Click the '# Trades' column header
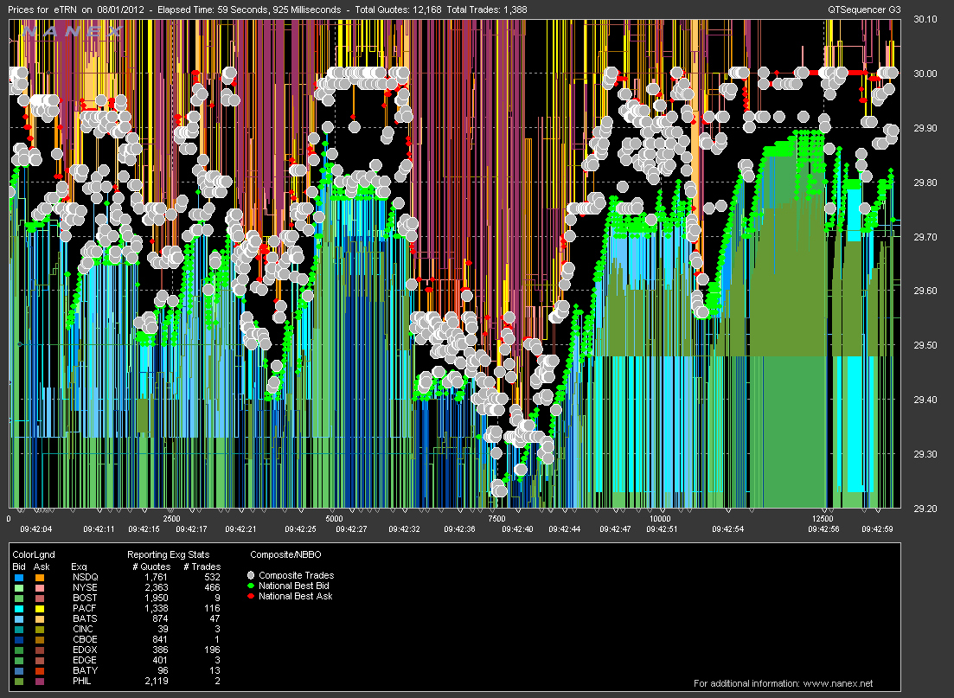The image size is (954, 698). tap(202, 566)
